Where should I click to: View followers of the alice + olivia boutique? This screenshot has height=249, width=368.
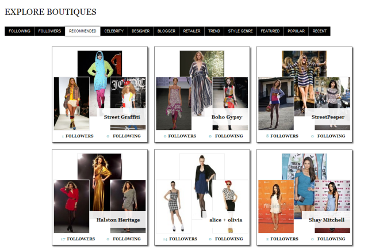182,239
